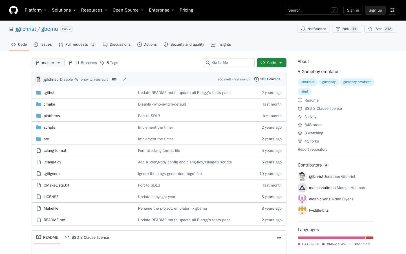406x254 pixels.
Task: Fork the gbemu repository
Action: coord(347,29)
